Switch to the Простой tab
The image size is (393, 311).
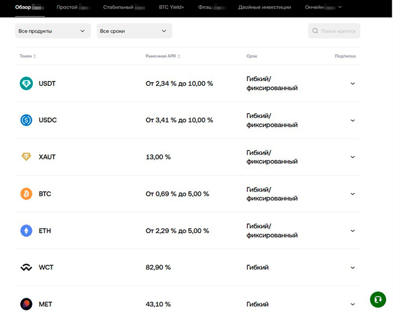(74, 7)
